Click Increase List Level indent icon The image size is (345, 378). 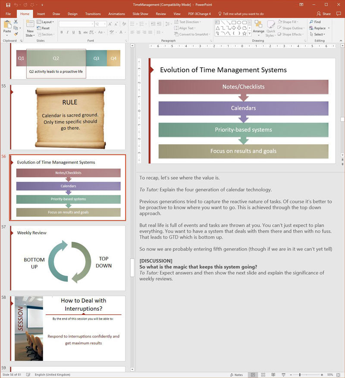coord(159,24)
